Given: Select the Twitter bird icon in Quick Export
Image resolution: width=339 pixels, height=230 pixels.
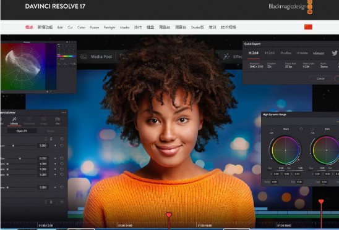Looking at the screenshot, I should point(335,53).
